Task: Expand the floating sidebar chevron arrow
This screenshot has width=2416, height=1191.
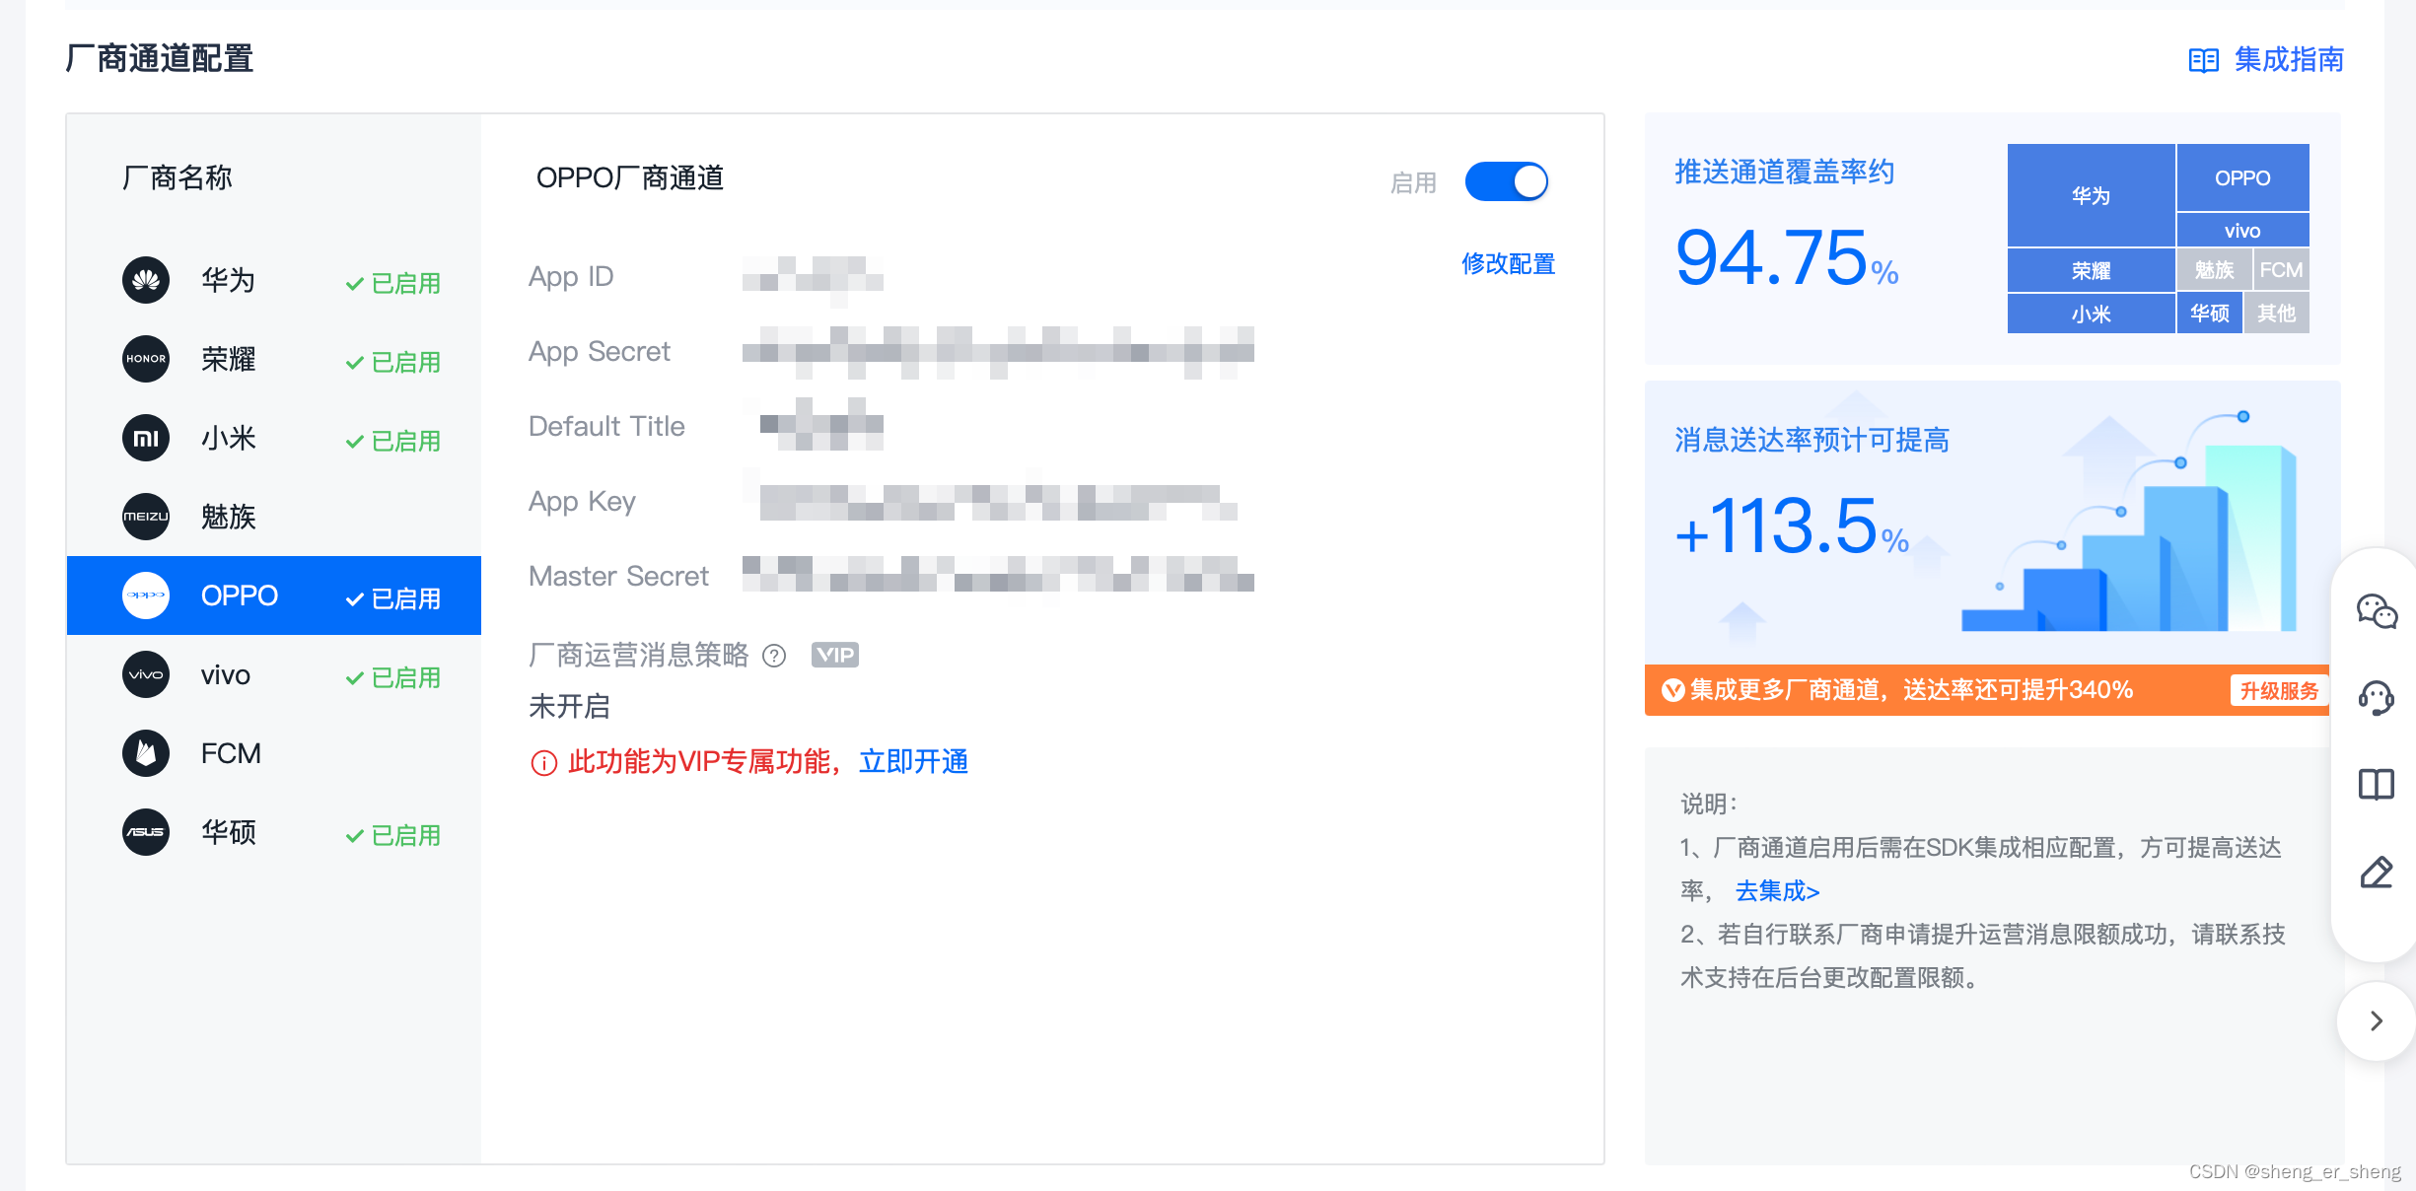Action: point(2377,1021)
